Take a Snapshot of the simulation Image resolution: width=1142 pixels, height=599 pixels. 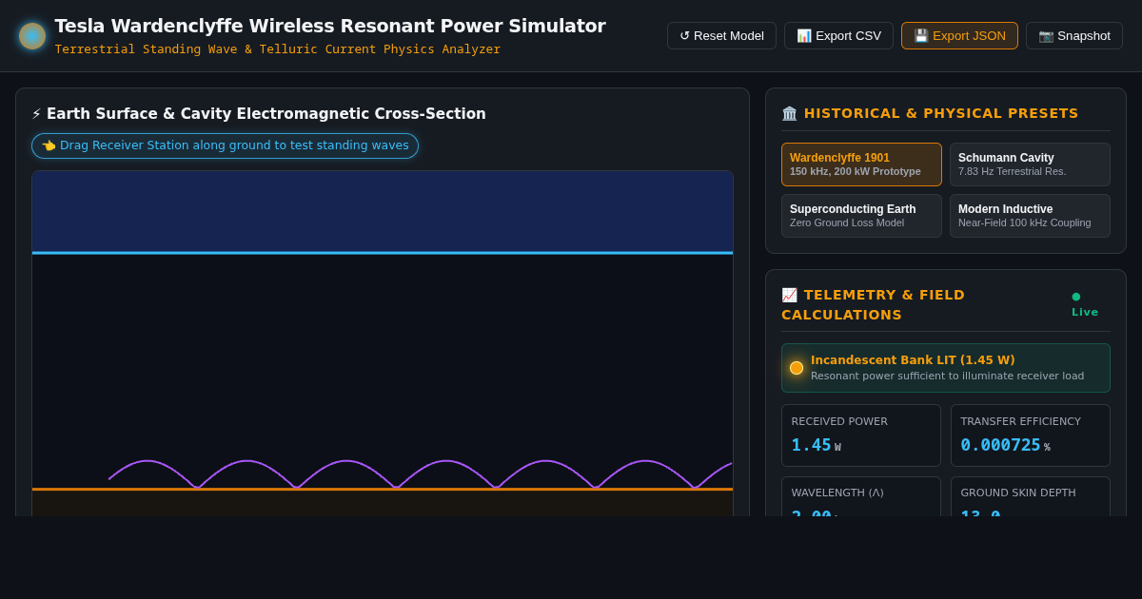pos(1074,36)
